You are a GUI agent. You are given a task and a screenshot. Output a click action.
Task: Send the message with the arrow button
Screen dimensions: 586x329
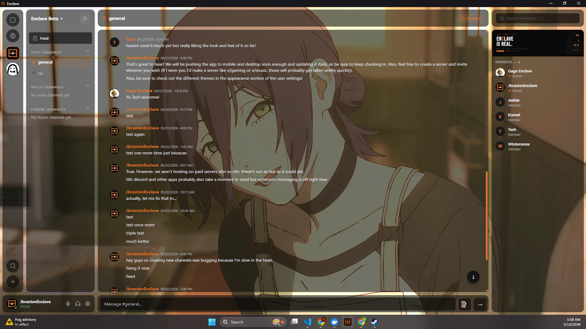[x=480, y=304]
